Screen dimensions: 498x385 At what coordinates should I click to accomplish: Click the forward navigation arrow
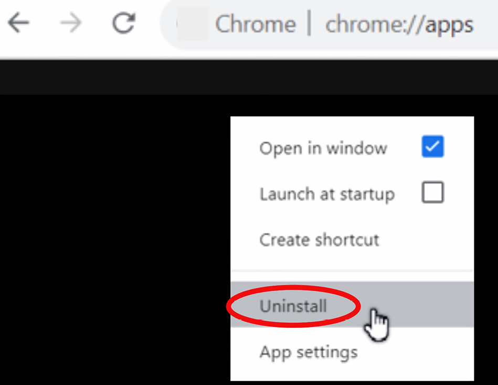point(71,23)
